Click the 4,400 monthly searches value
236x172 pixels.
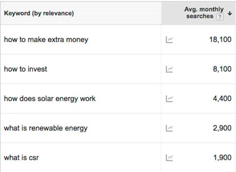pos(222,99)
